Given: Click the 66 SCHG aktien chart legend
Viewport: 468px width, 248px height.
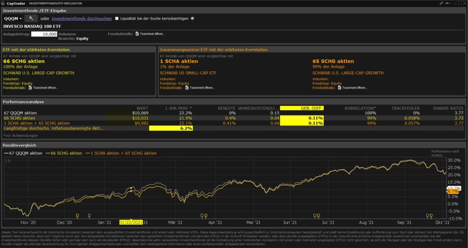Looking at the screenshot, I should click(63, 153).
